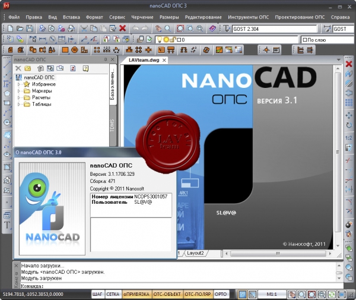
Task: Select the Line tool in left toolbar
Action: (7, 65)
